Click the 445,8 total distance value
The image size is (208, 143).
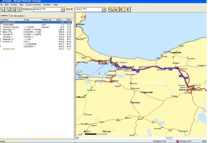pyautogui.click(x=61, y=49)
